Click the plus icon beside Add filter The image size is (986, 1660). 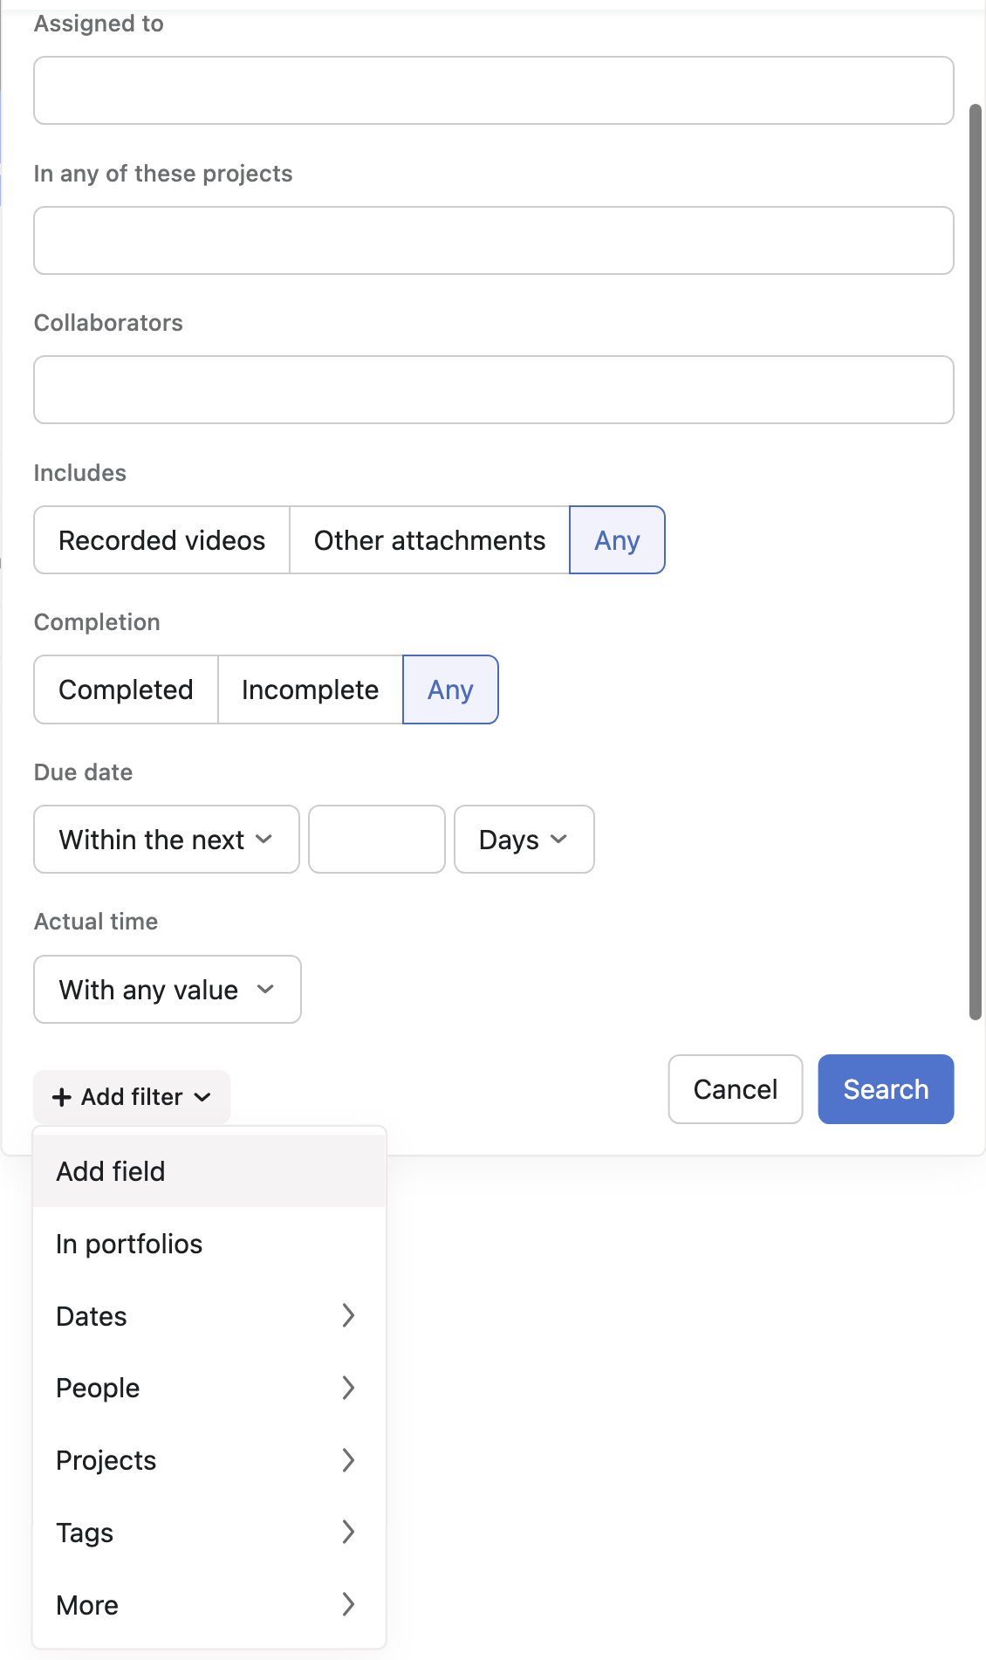tap(61, 1097)
